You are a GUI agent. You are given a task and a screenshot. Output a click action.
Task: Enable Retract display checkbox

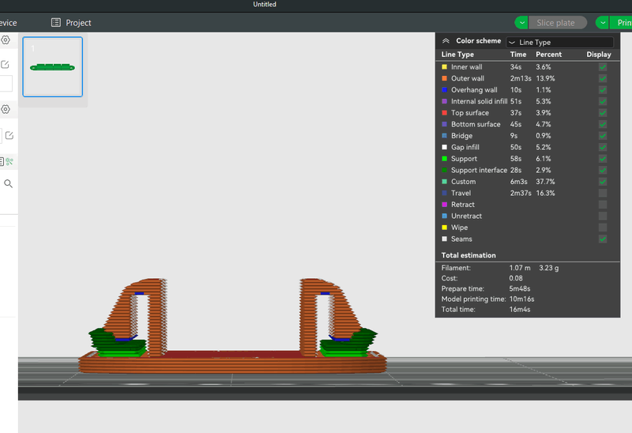coord(603,205)
